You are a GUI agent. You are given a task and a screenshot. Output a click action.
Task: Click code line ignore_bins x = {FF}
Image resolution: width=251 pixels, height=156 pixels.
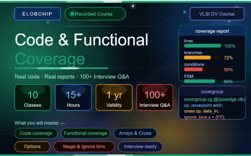[205, 117]
